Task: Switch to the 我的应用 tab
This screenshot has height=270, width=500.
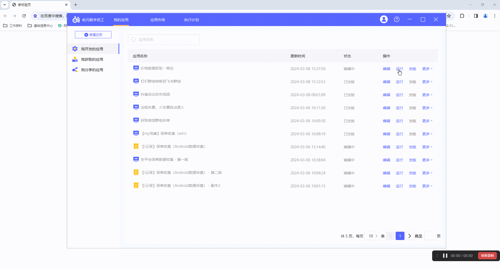Action: (x=121, y=20)
